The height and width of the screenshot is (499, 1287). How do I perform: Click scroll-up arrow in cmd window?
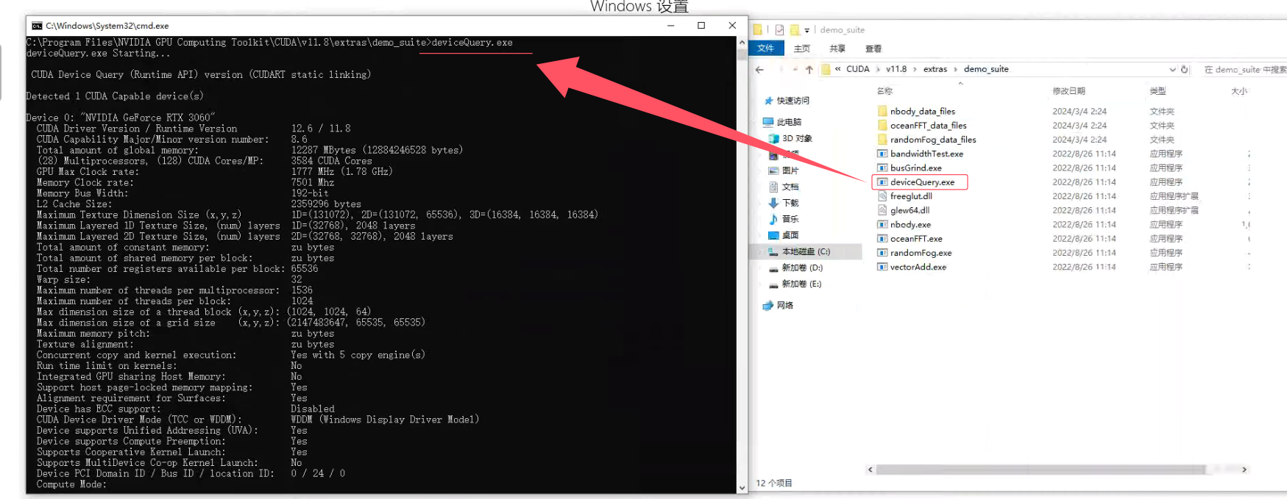click(742, 43)
